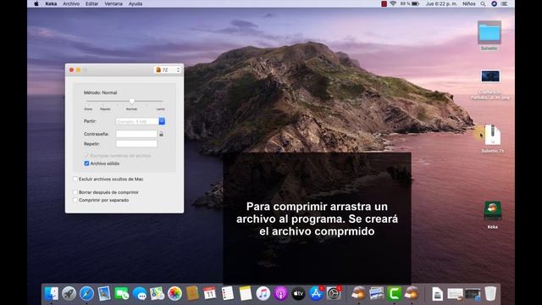Open System Preferences from the Dock
This screenshot has height=305, width=542.
tap(333, 294)
